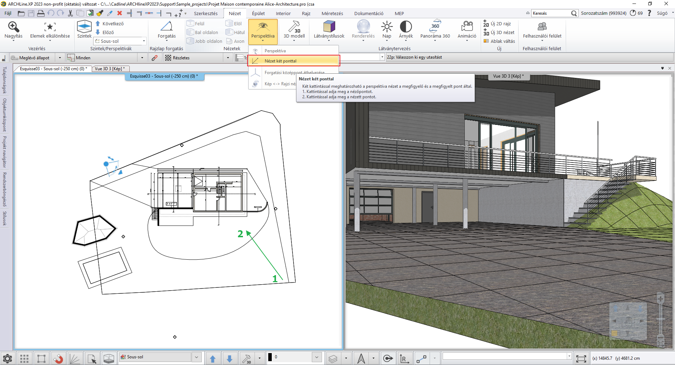
Task: Expand the Meglévő állapot dropdown arrow
Action: pyautogui.click(x=60, y=58)
